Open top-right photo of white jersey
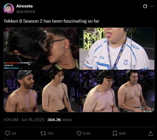The width and height of the screenshot is (157, 140). [x=117, y=49]
